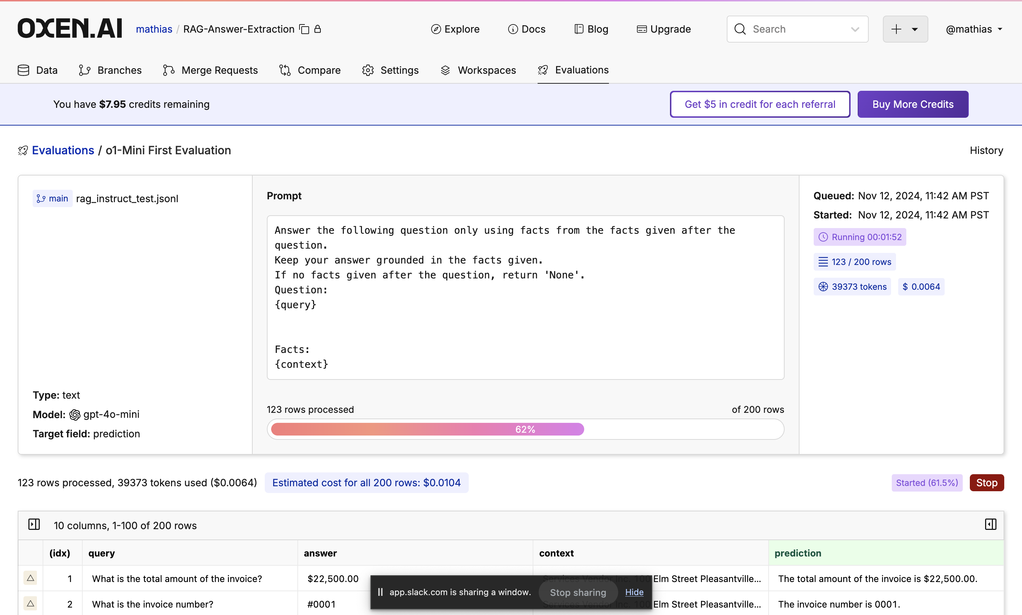Select the Branches icon
This screenshot has width=1022, height=615.
[x=84, y=70]
